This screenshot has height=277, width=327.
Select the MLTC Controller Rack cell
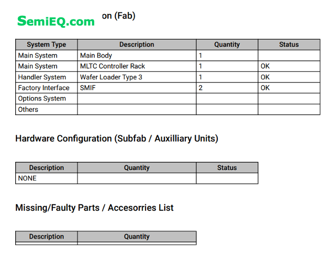pyautogui.click(x=137, y=66)
